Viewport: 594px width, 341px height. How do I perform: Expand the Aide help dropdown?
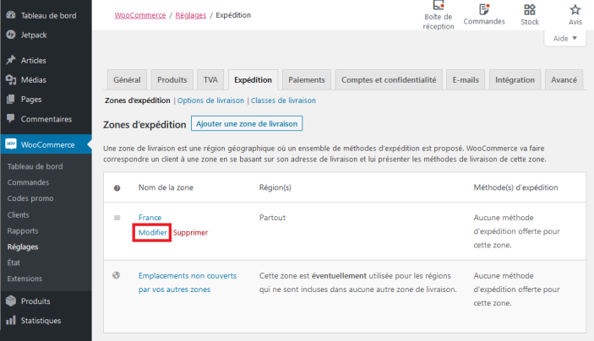pyautogui.click(x=564, y=39)
